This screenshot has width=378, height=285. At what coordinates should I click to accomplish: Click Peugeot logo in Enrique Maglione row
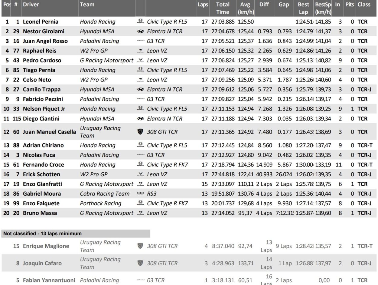pos(140,246)
